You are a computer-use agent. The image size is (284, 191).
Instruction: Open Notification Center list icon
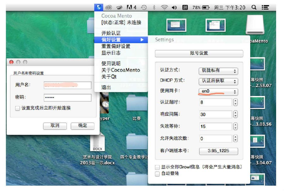[266, 7]
